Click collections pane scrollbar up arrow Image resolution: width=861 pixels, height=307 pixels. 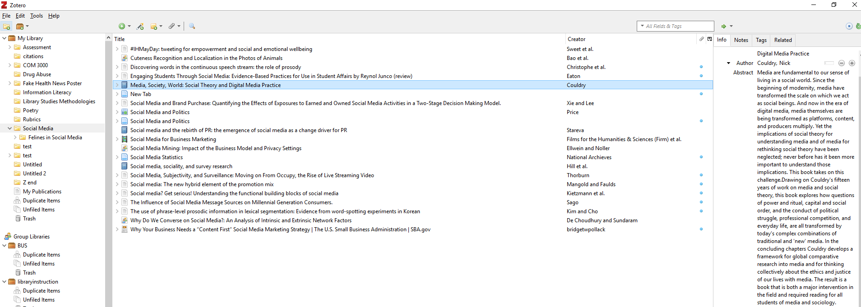(108, 38)
